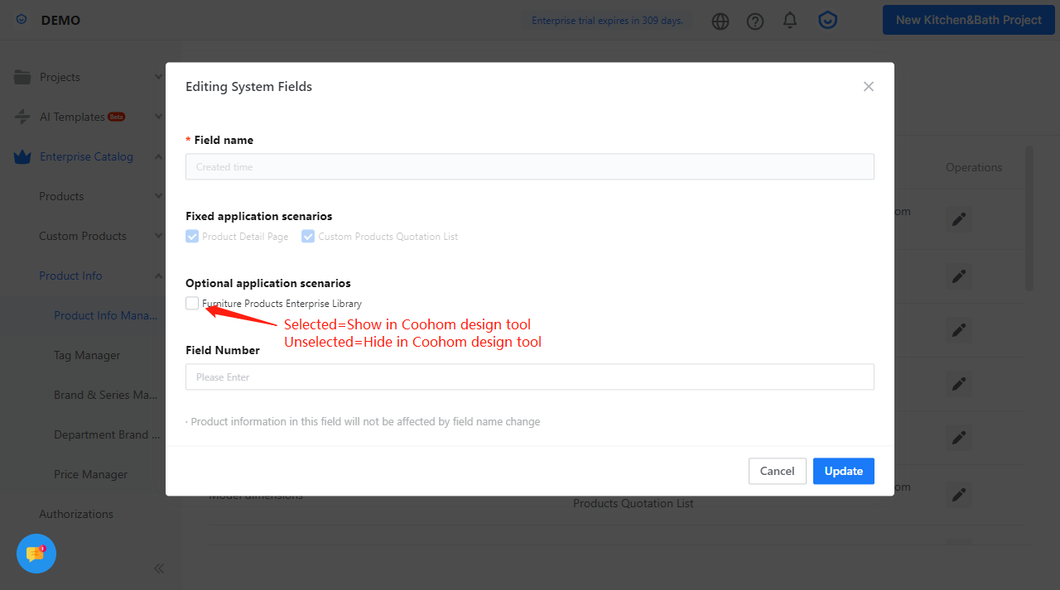Screen dimensions: 1060x590
Task: Collapse the sidebar with double-chevron icon
Action: coord(159,568)
